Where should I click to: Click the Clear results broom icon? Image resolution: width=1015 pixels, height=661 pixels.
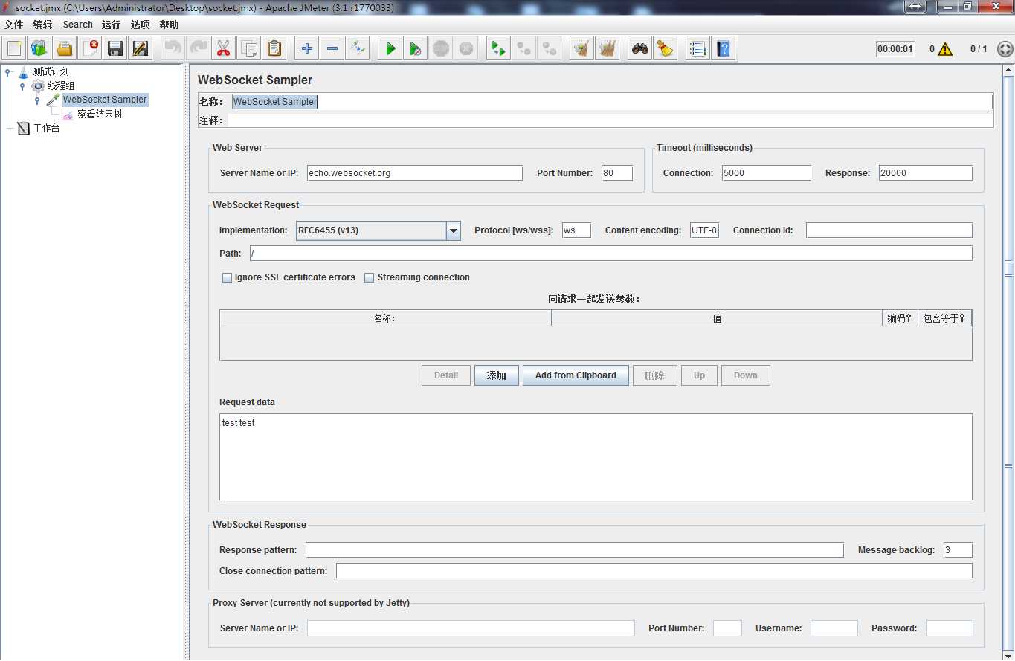click(582, 49)
